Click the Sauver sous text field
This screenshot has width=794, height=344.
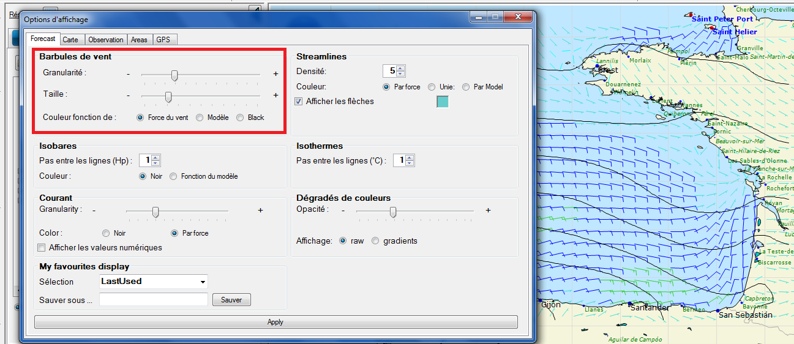pos(153,300)
